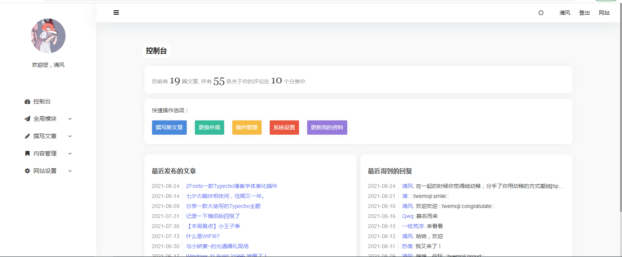Click the page vertical scrollbar

tap(620, 116)
